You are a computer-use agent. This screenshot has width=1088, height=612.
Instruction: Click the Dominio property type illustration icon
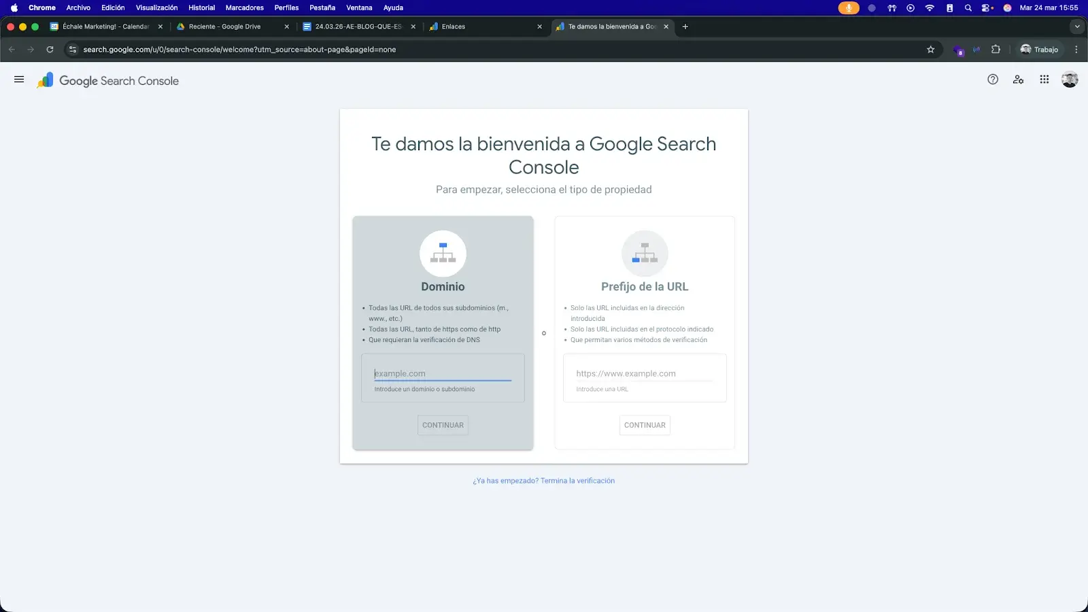tap(443, 253)
